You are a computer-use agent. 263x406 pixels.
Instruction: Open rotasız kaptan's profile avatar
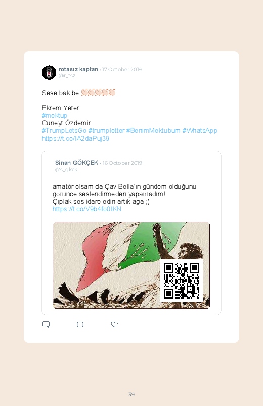(49, 72)
